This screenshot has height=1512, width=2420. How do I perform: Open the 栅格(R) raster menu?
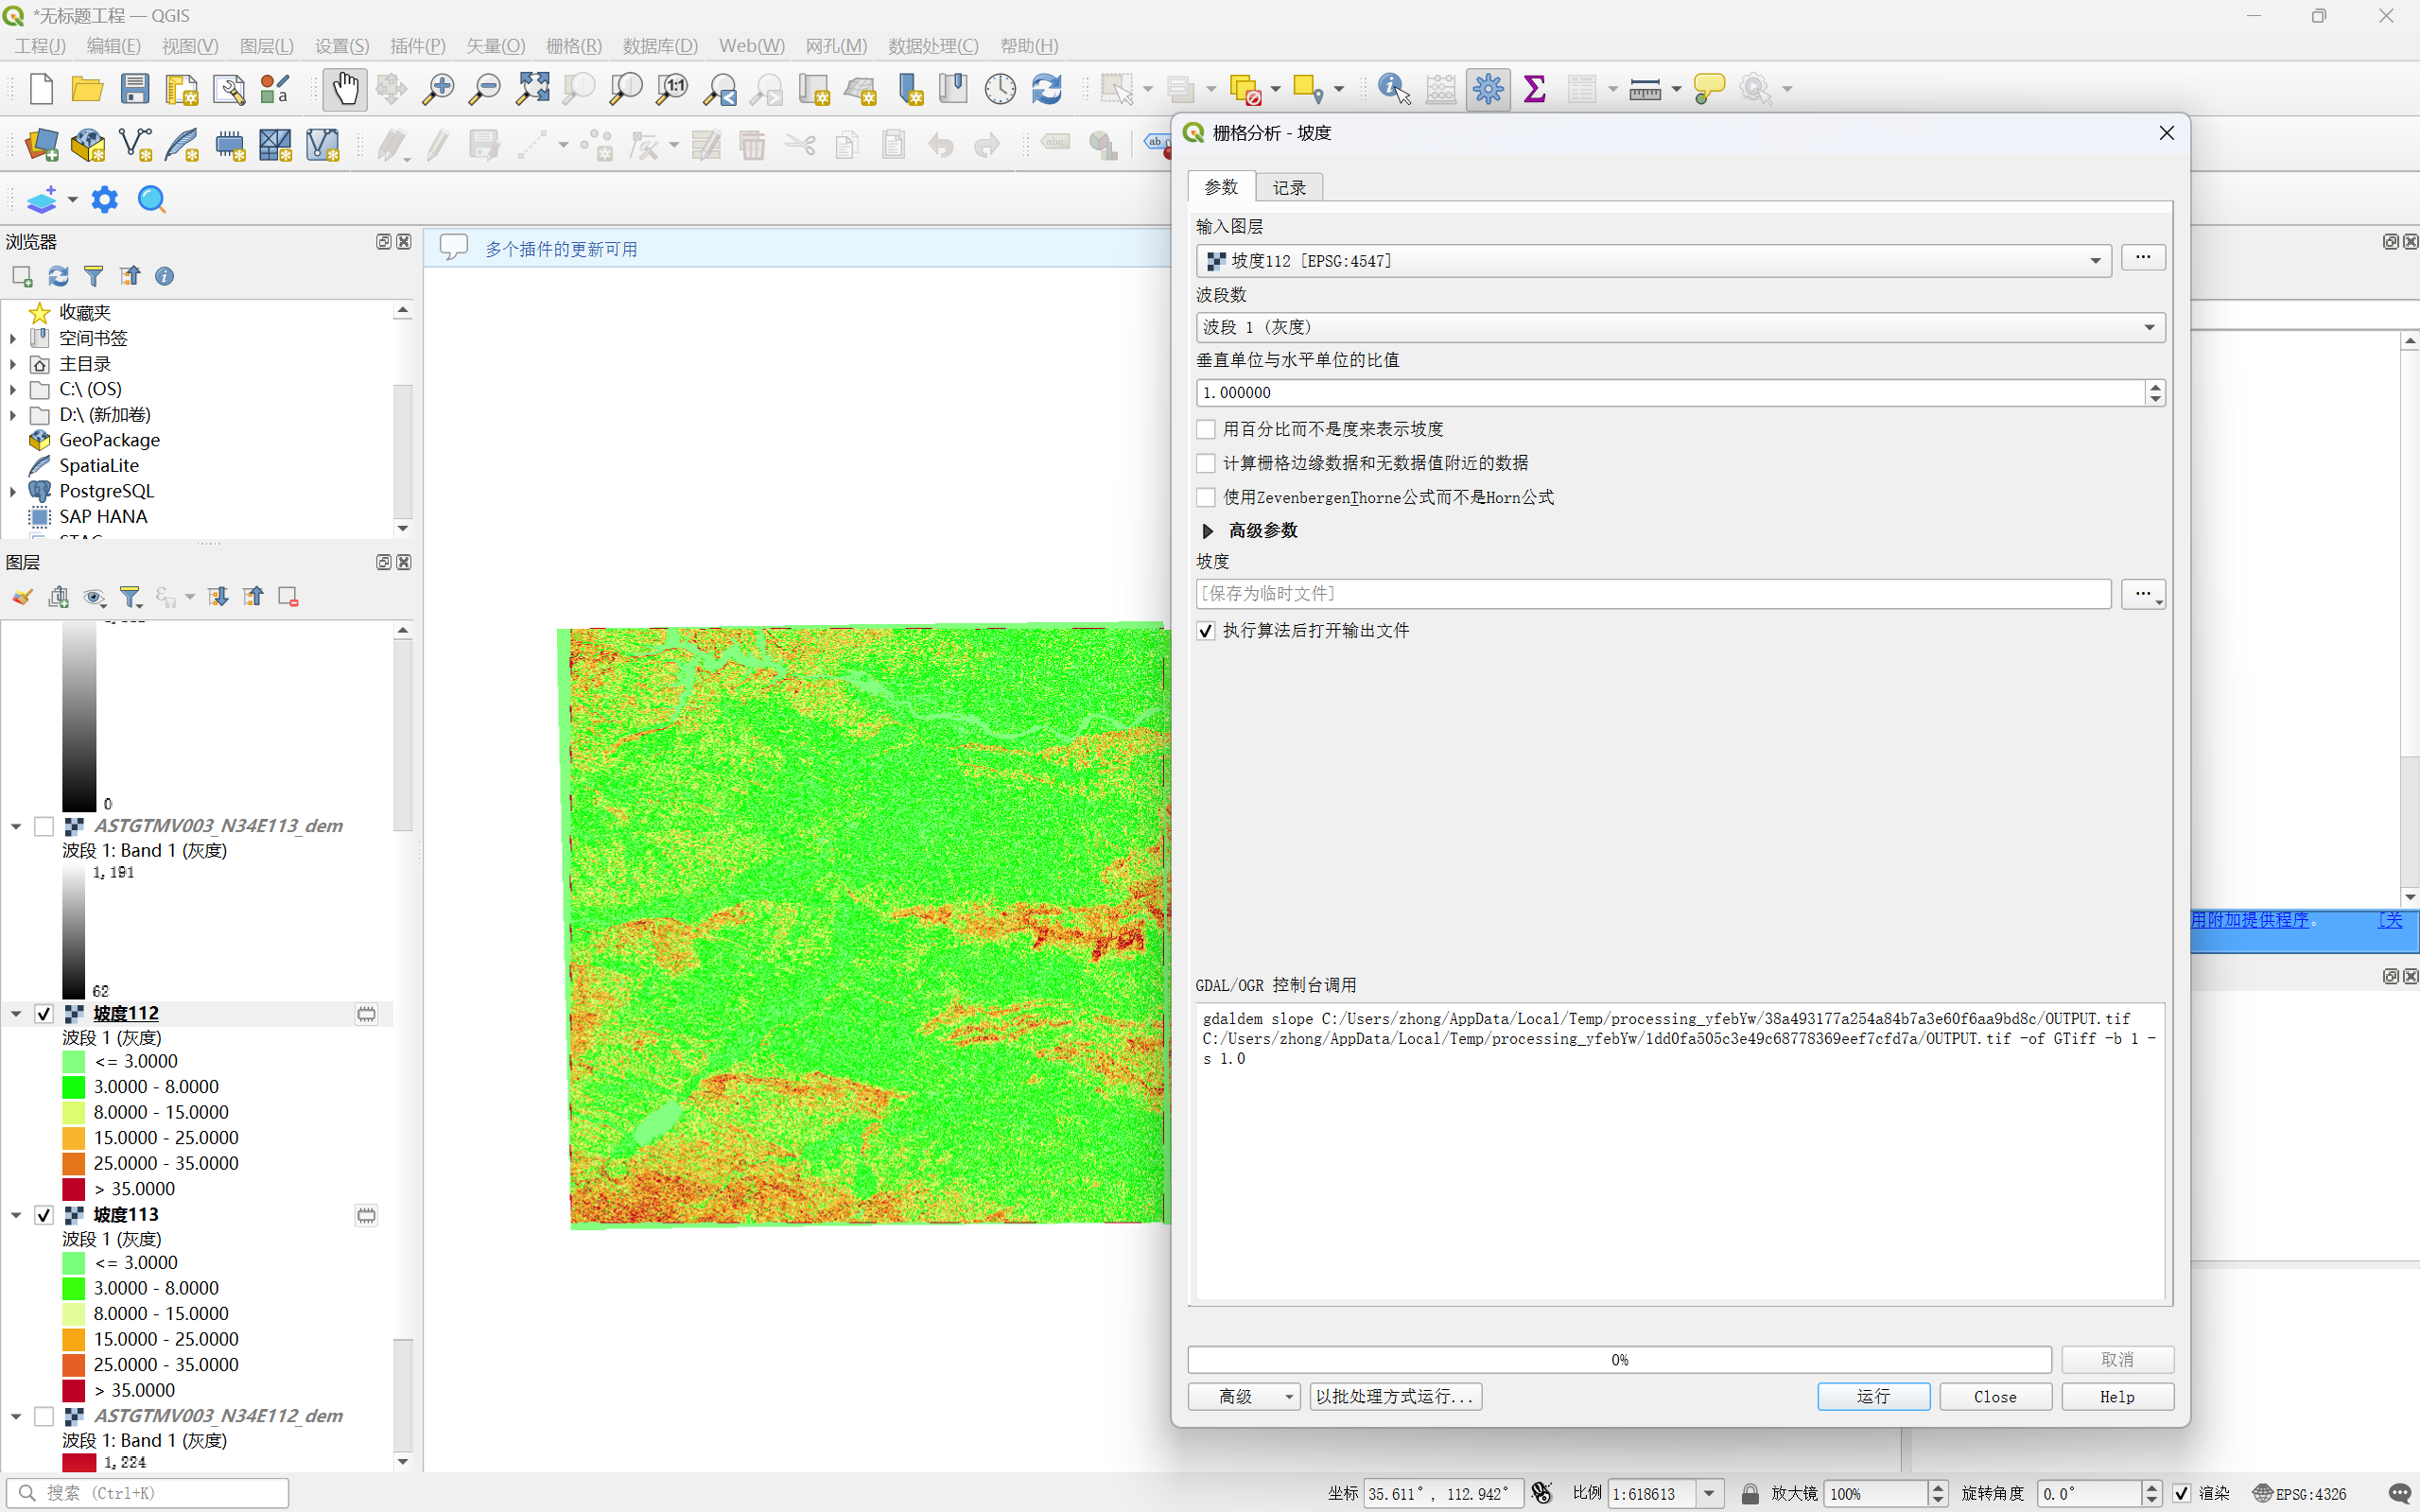click(x=574, y=46)
